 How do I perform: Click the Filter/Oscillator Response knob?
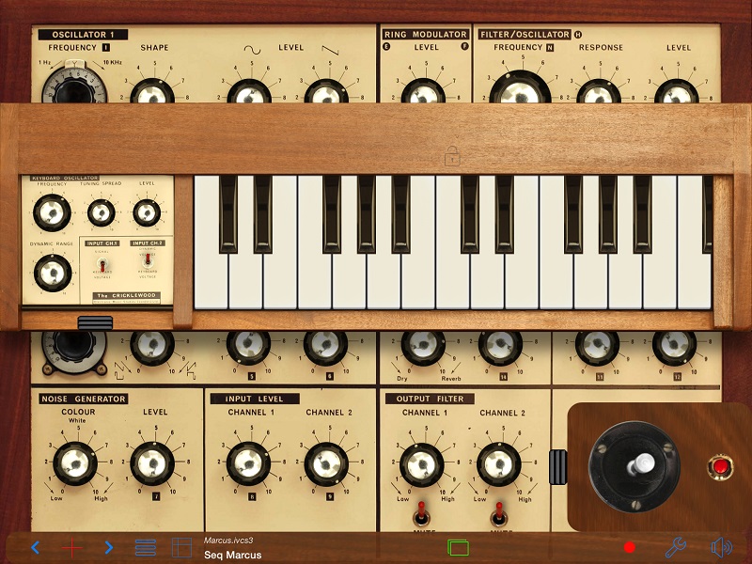pos(599,91)
